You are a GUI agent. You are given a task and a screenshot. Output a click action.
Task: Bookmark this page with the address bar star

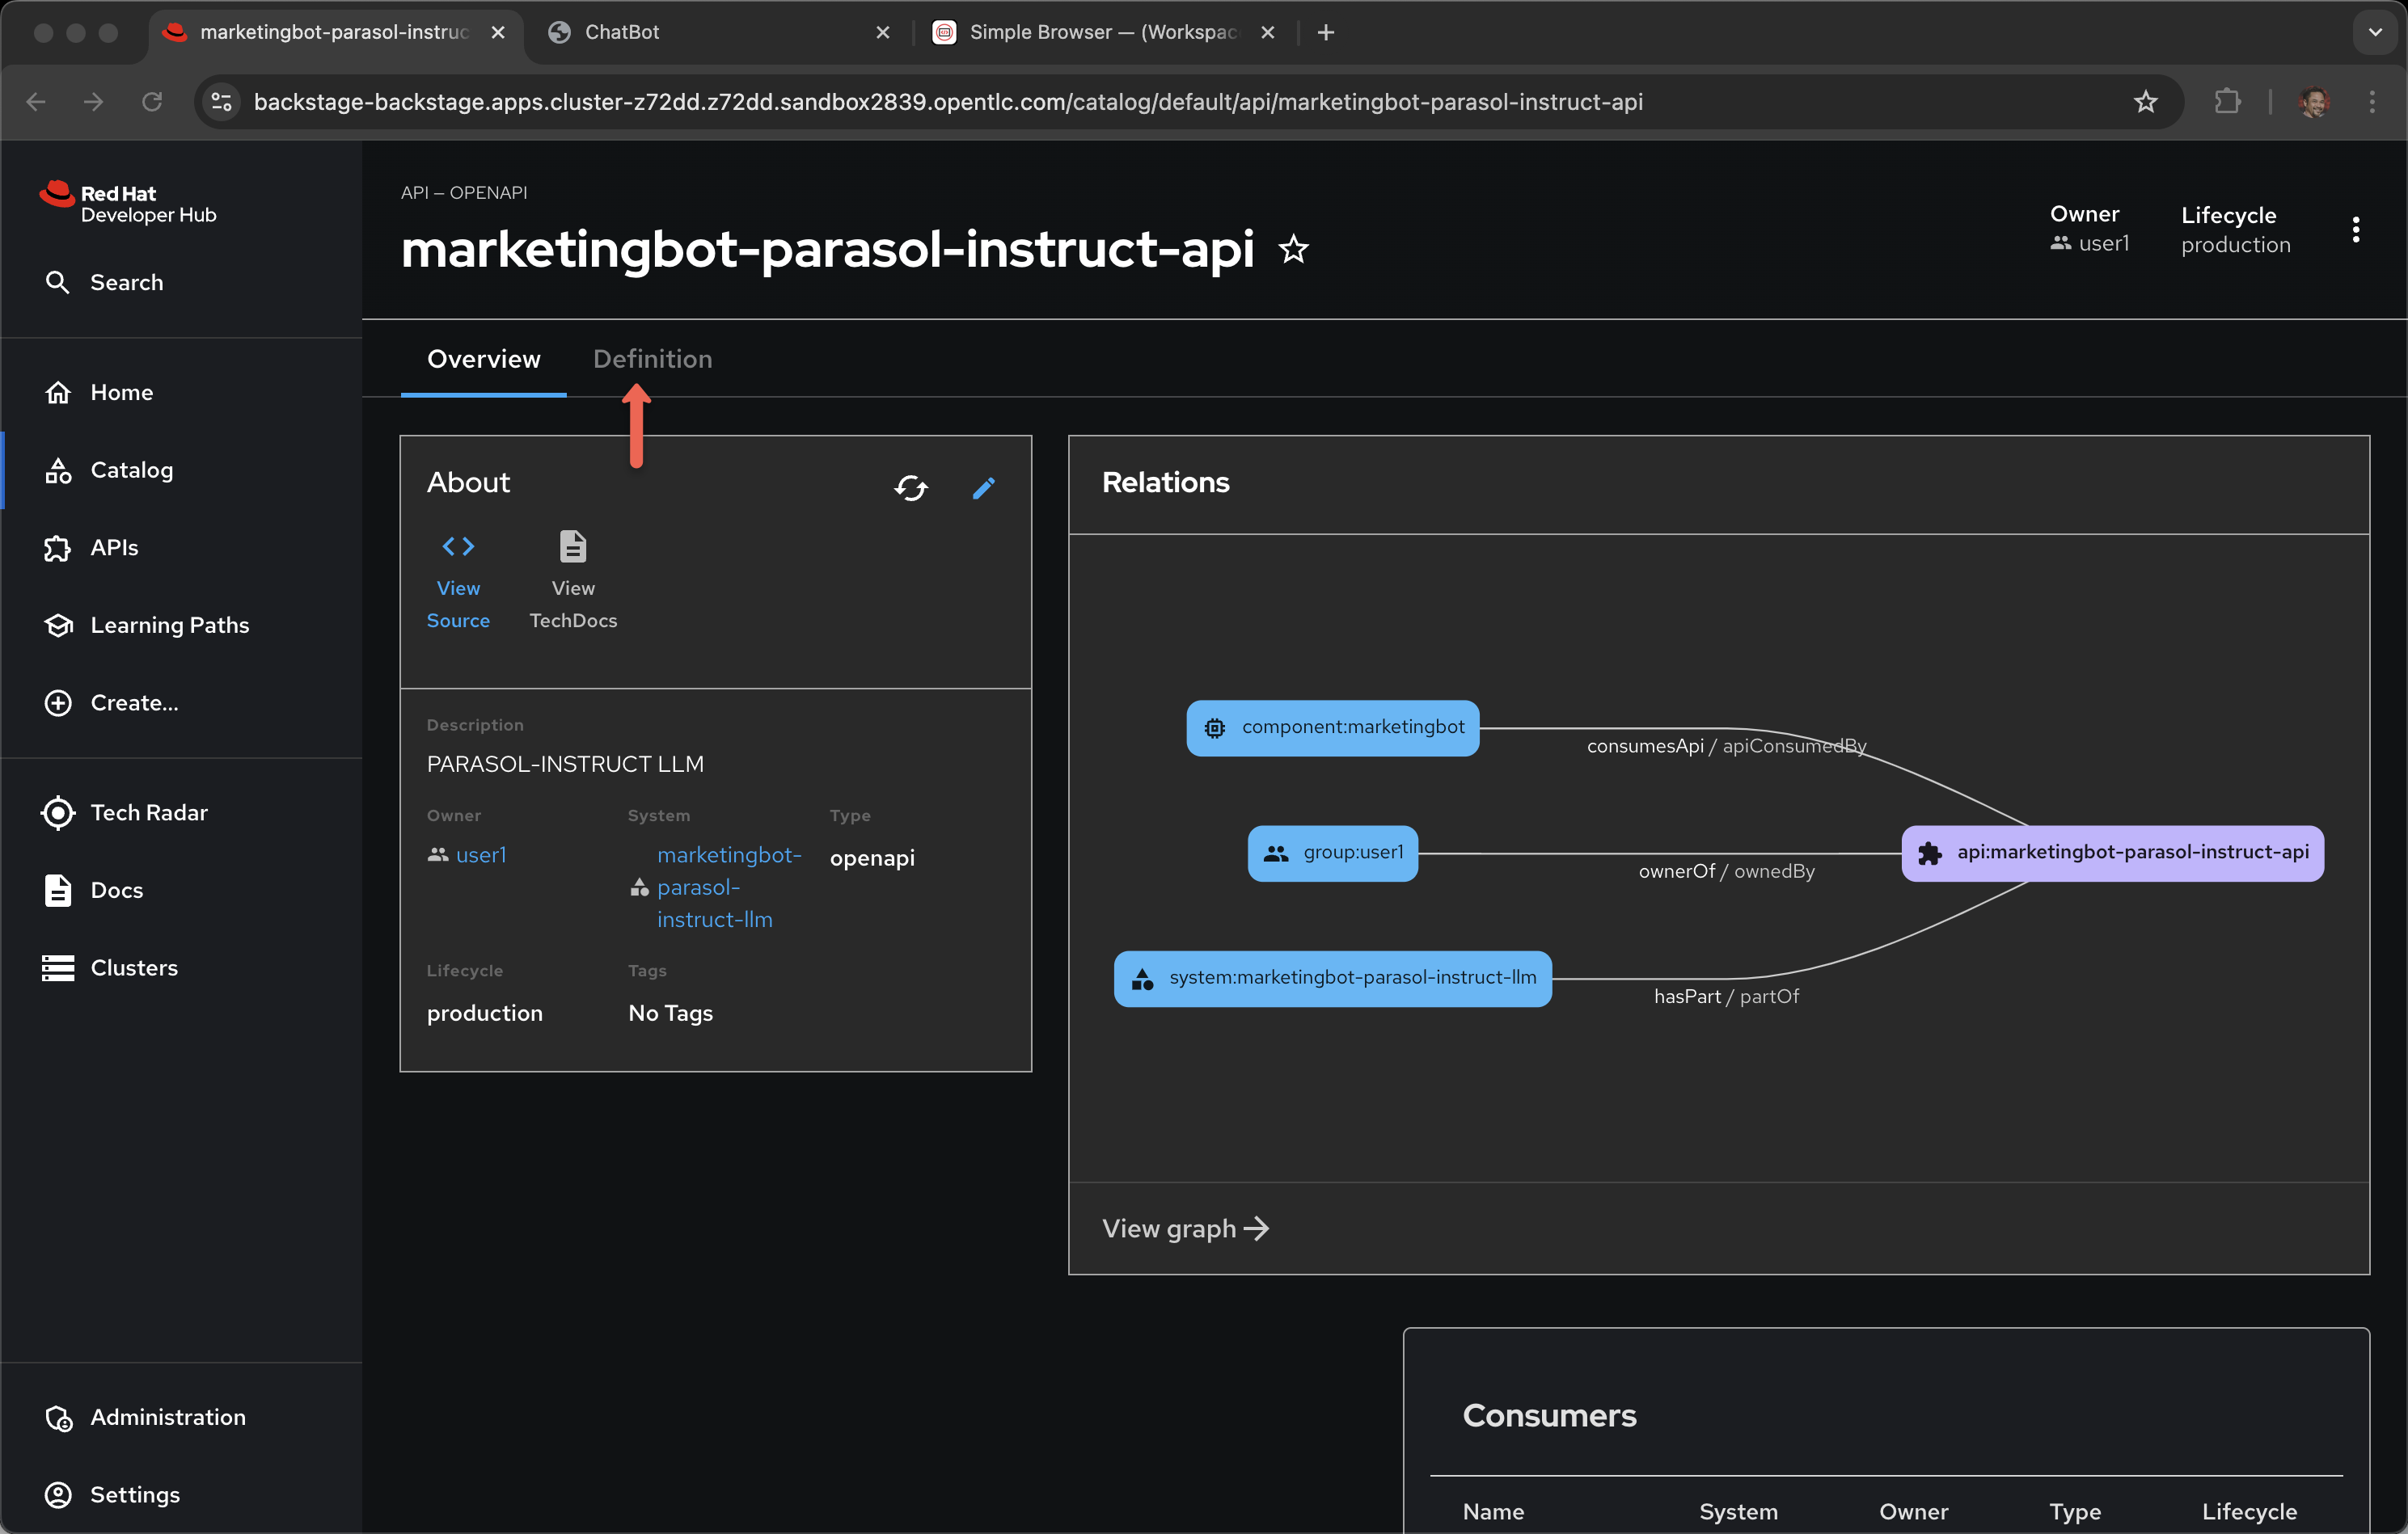click(2145, 102)
